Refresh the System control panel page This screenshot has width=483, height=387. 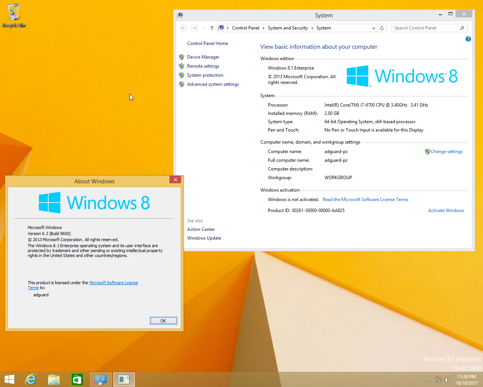pyautogui.click(x=382, y=28)
